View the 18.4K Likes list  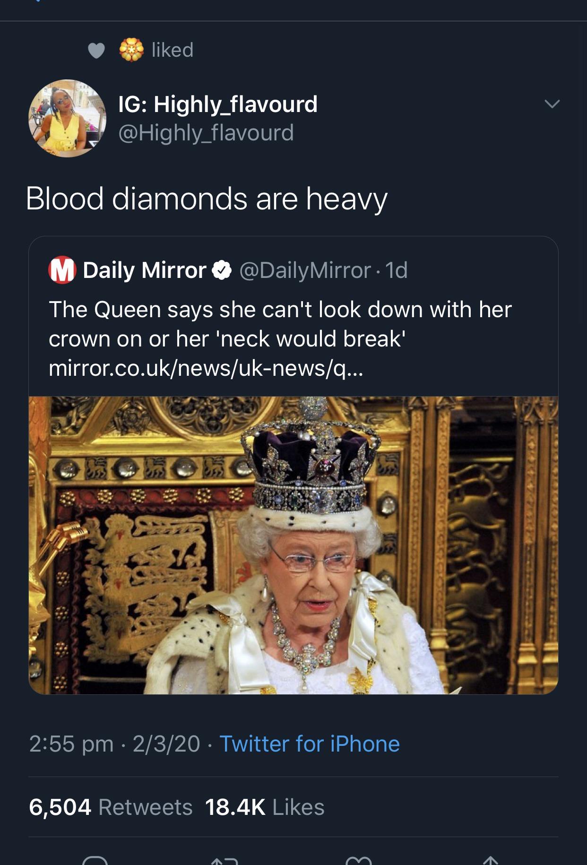[265, 807]
